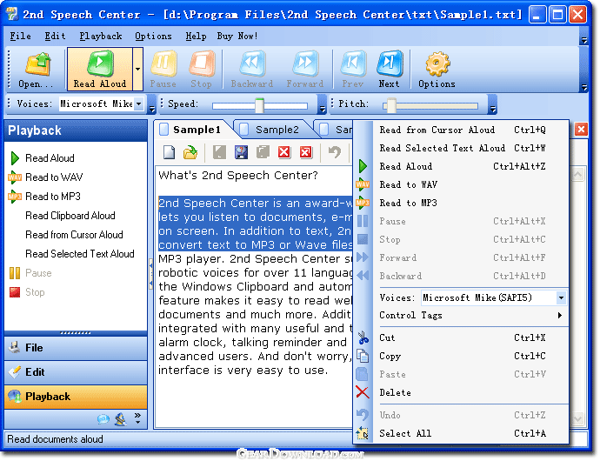Click the red close button of document pane
Viewport: 600px width, 461px height.
(581, 130)
